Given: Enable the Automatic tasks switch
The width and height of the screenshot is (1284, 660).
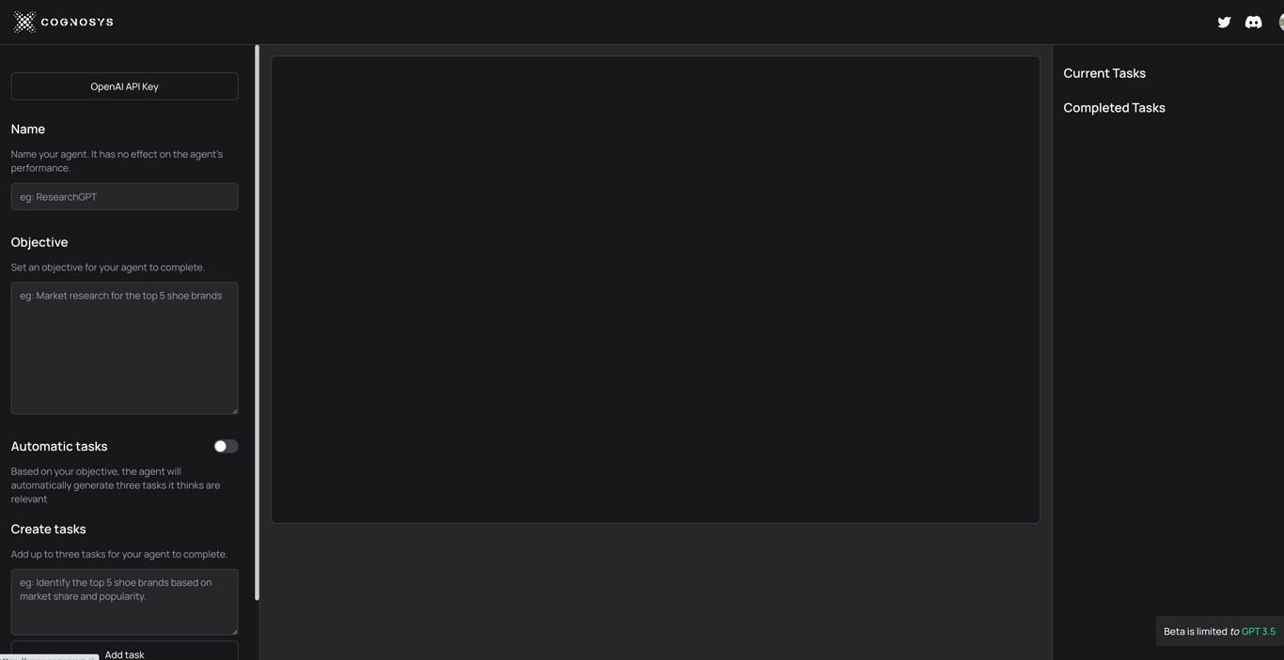Looking at the screenshot, I should [226, 446].
